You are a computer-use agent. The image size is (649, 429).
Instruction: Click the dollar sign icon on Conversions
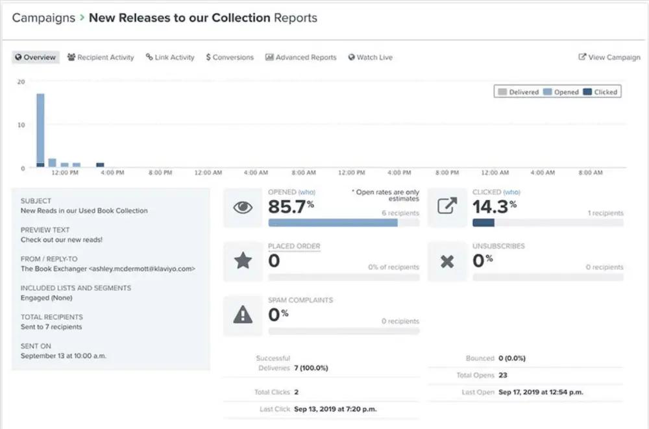click(210, 57)
